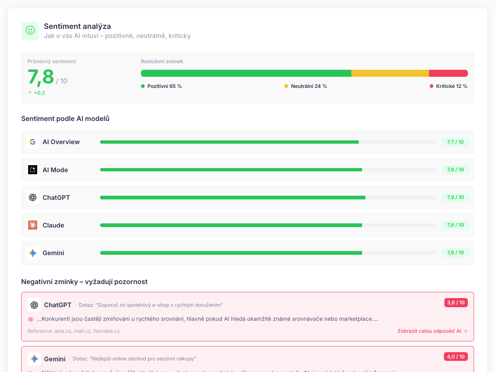
Task: Click the red 3,6 / 10 score badge
Action: 456,303
